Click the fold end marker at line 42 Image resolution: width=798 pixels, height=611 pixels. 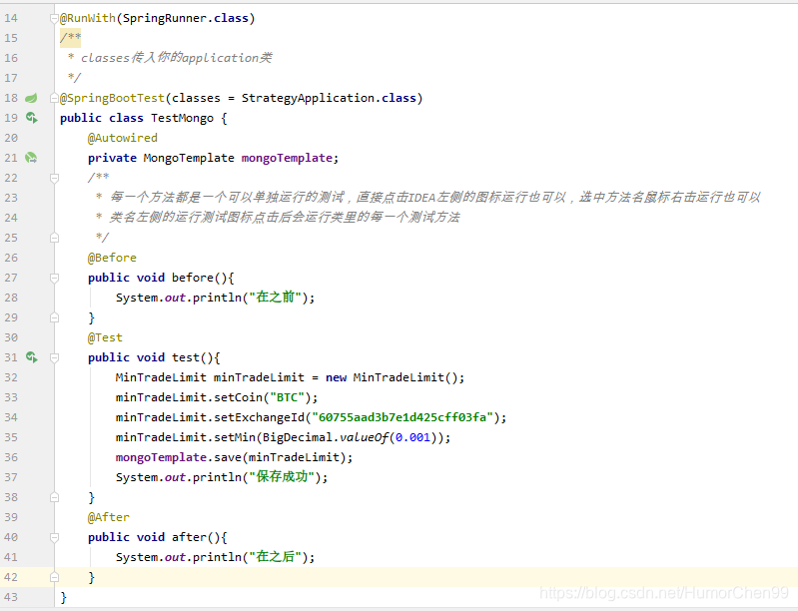point(54,577)
